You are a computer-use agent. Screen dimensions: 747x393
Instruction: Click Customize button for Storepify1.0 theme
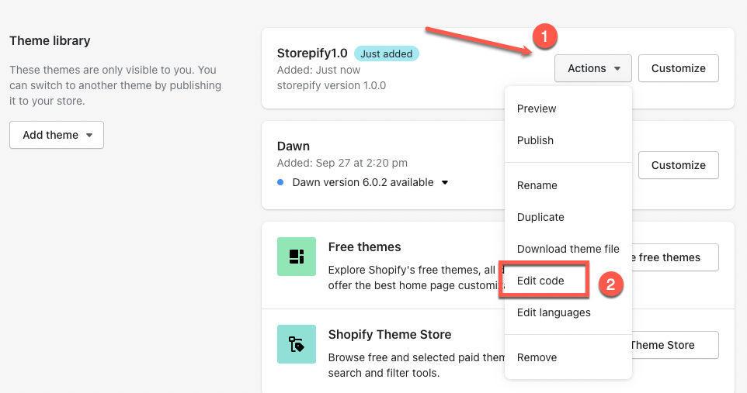point(679,68)
